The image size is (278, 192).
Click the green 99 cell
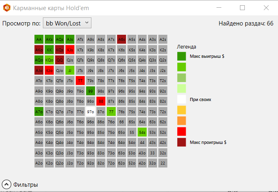click(x=90, y=91)
